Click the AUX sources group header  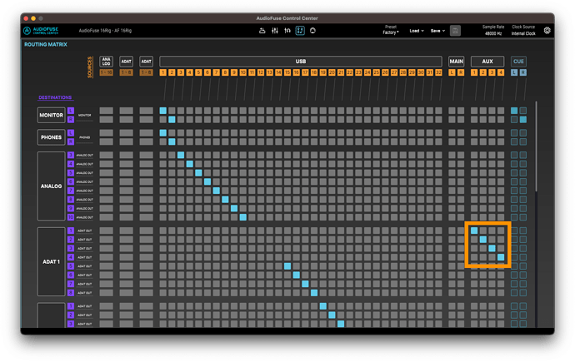click(487, 61)
